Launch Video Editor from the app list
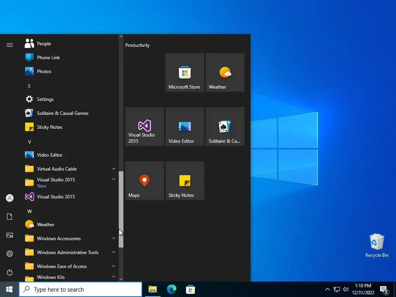 pos(70,155)
